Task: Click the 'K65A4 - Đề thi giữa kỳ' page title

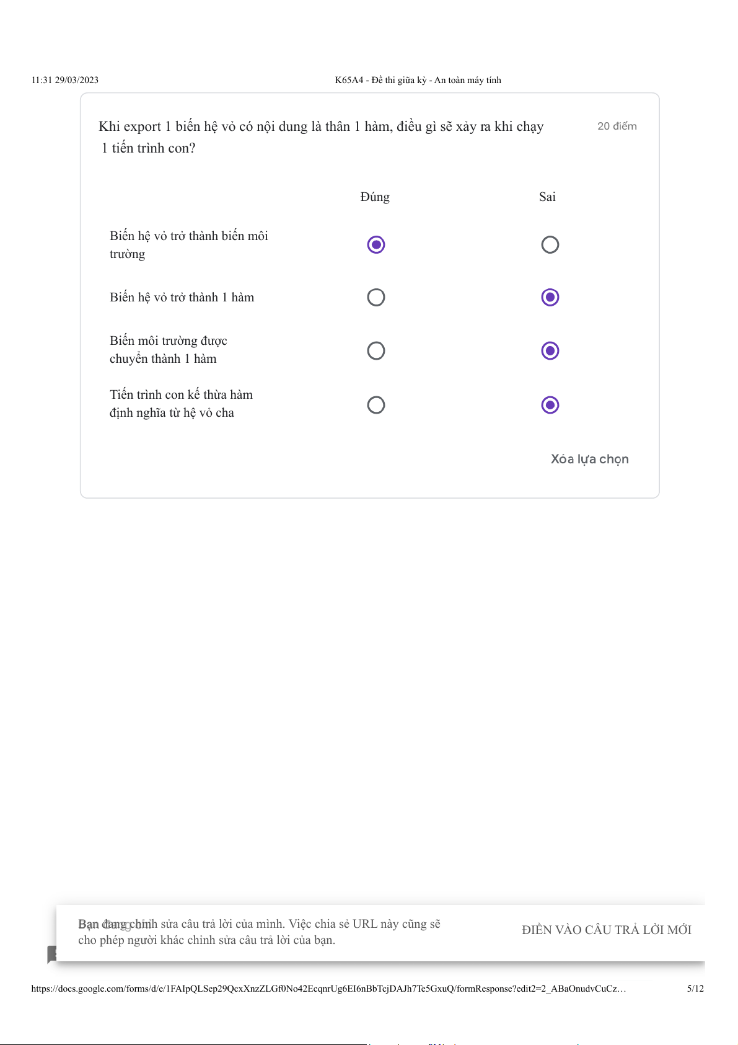Action: click(x=418, y=80)
